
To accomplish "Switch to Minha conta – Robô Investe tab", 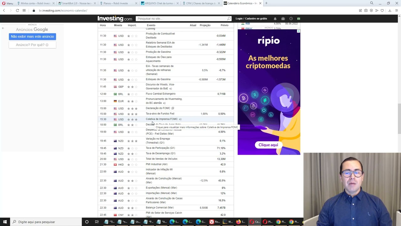I will [35, 3].
